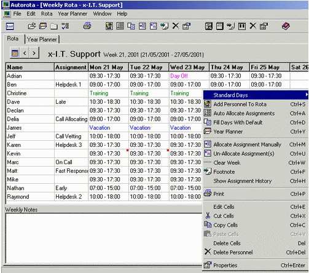Click Auto Allocate Assignments toolbar icon

(x=120, y=26)
